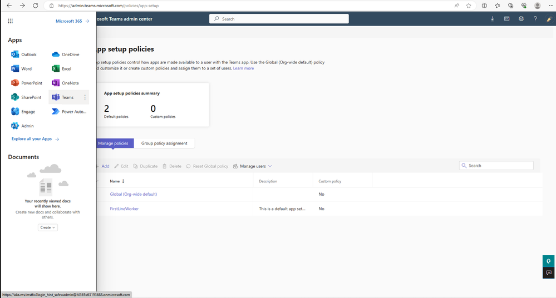Viewport: 556px width, 298px height.
Task: Focus the policies table Search field
Action: pyautogui.click(x=496, y=166)
